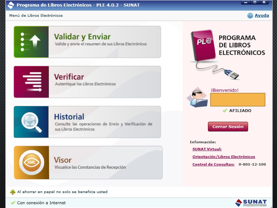Click the Información: label
277x208 pixels.
tap(203, 142)
